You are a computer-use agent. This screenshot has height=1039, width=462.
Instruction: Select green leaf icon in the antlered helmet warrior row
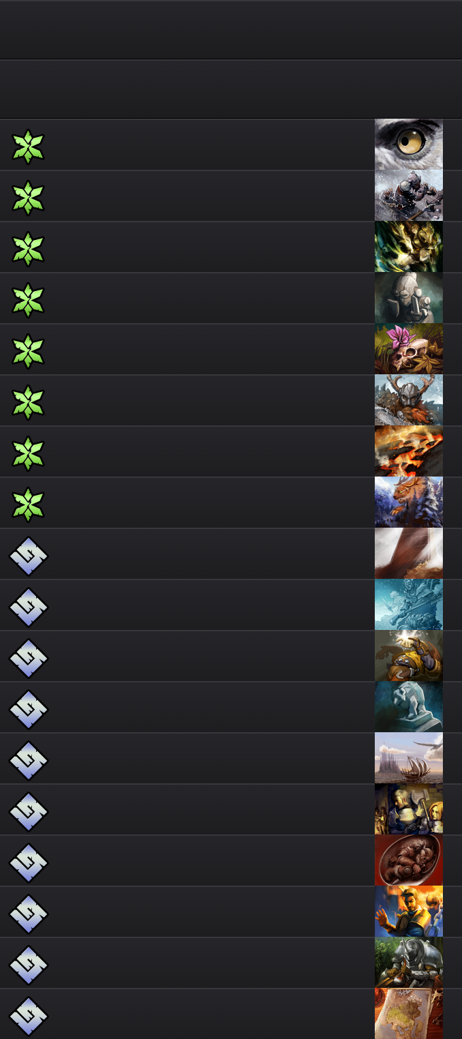coord(28,402)
